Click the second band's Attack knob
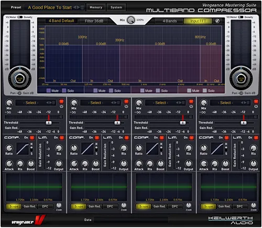The height and width of the screenshot is (228, 262). click(x=74, y=164)
